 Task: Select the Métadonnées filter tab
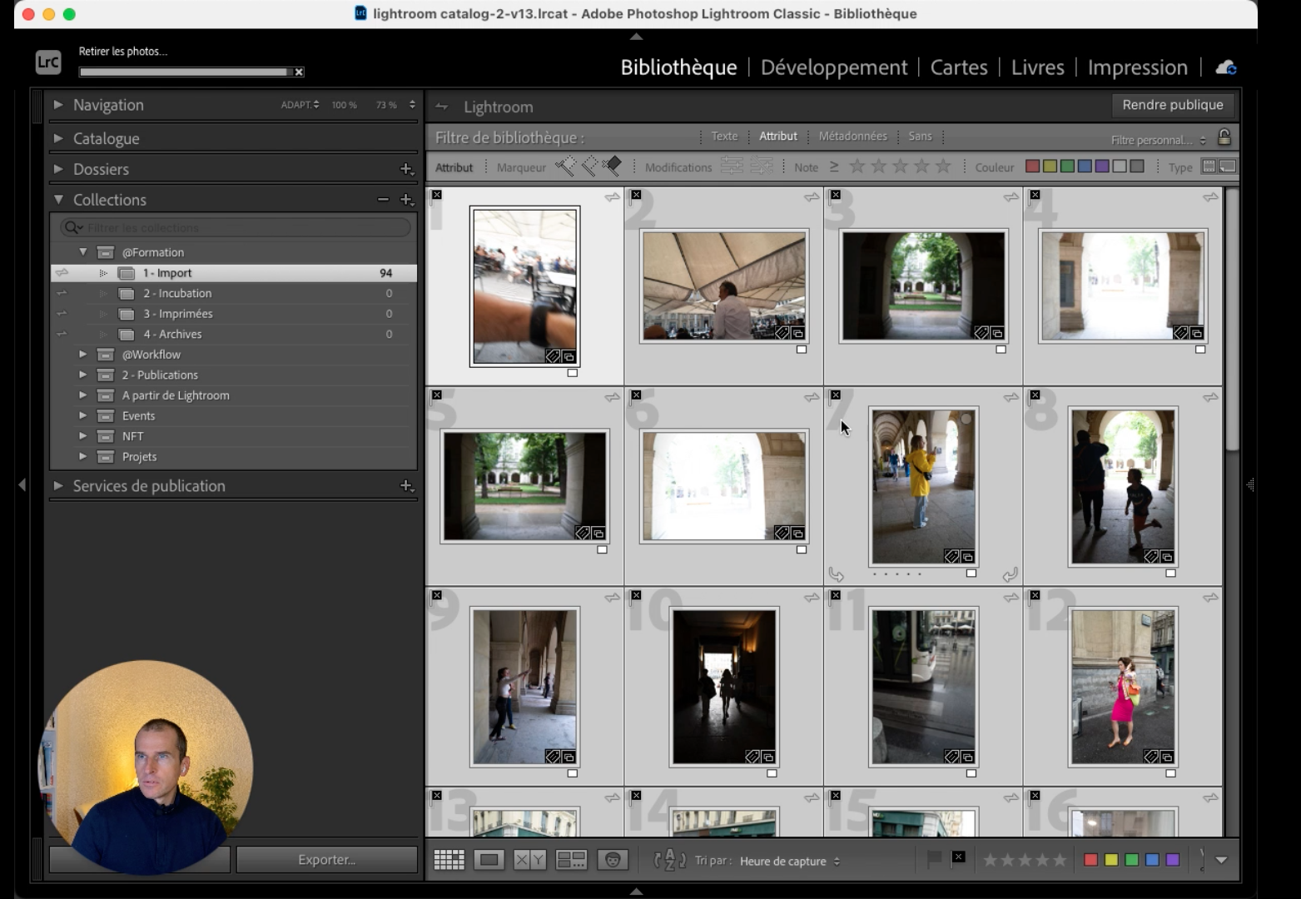tap(852, 137)
